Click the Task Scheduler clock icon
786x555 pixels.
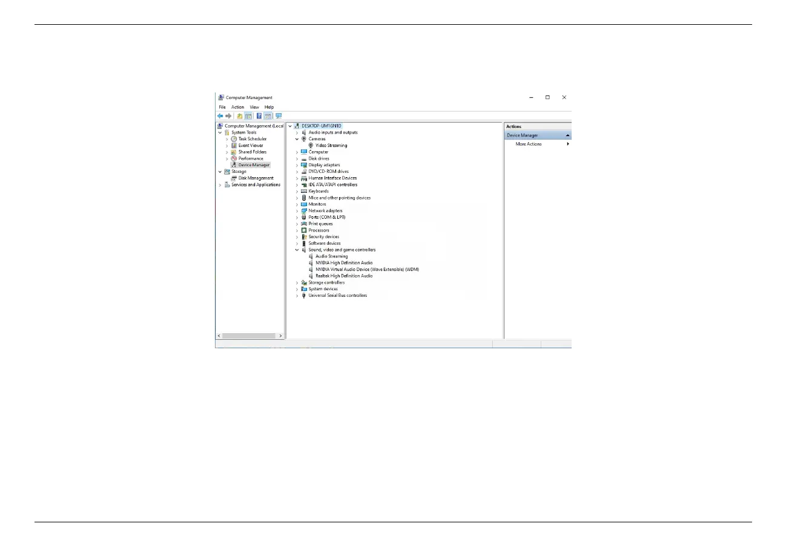(234, 139)
